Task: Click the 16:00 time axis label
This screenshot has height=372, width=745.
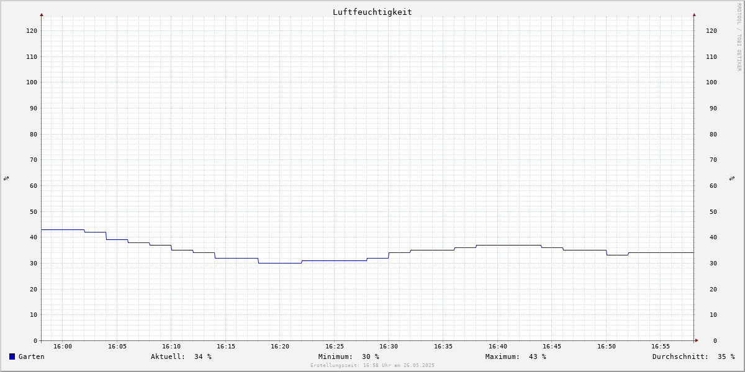Action: pyautogui.click(x=63, y=347)
